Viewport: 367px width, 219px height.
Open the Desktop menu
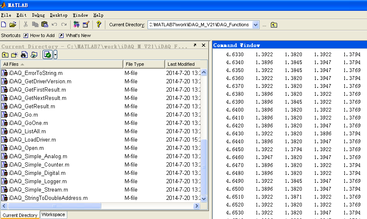click(59, 15)
